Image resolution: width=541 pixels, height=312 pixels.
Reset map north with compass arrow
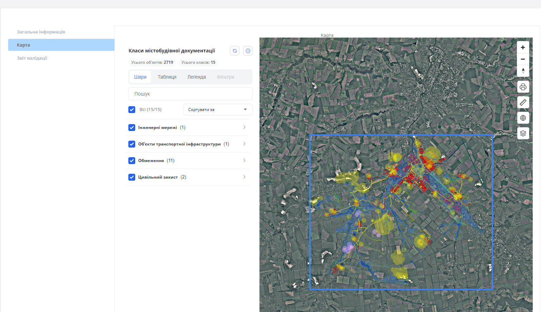click(523, 71)
